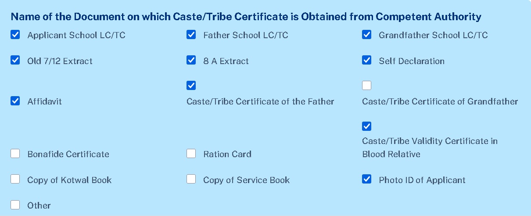Click the Ration Card label text
Viewport: 531px width, 216px height.
227,154
